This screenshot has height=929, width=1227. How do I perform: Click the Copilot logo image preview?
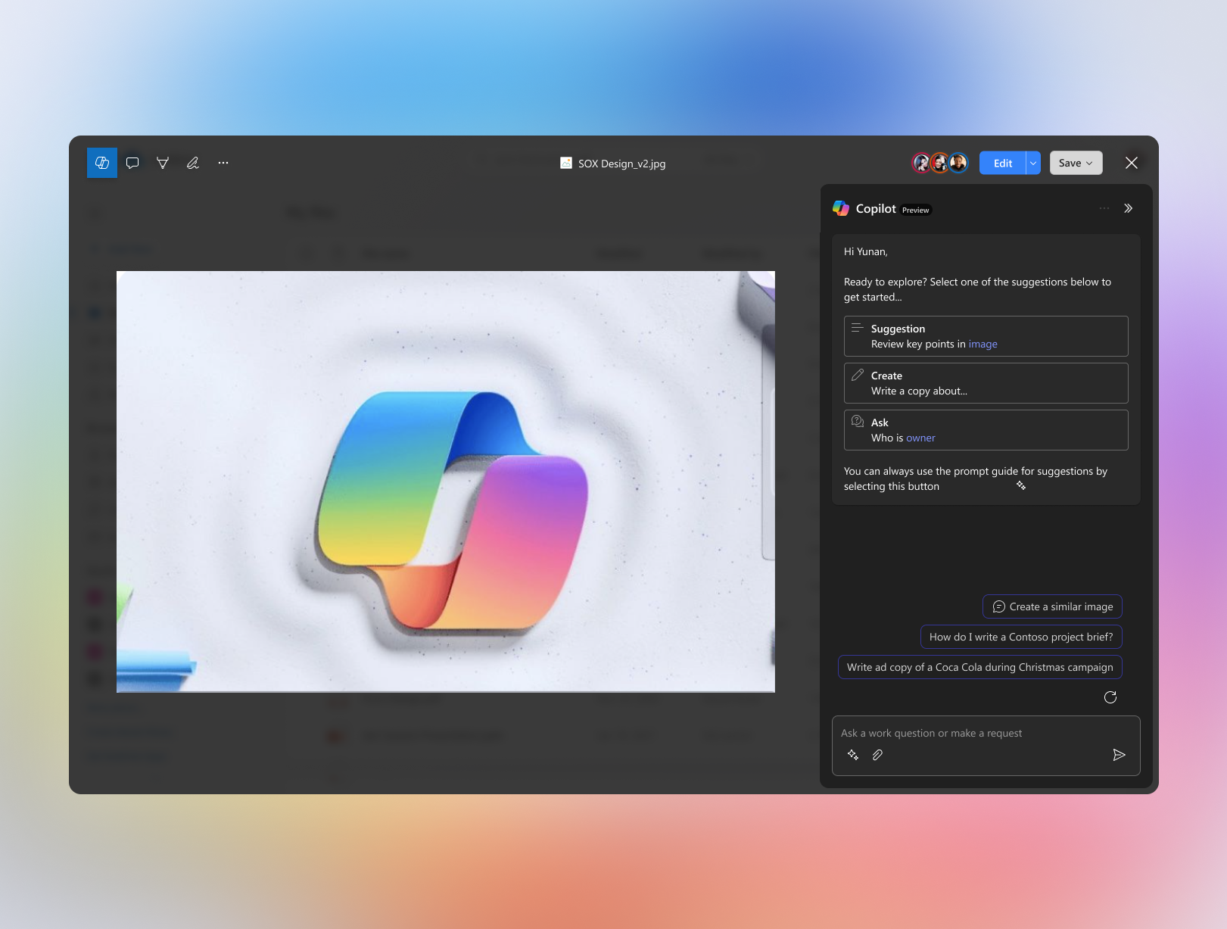click(x=446, y=482)
